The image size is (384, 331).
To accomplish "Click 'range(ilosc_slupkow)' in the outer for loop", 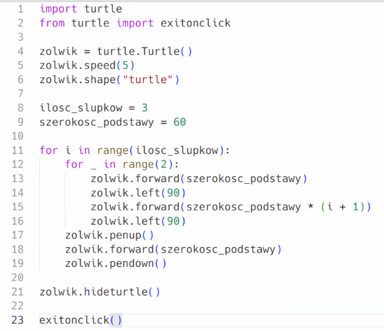I will (160, 150).
